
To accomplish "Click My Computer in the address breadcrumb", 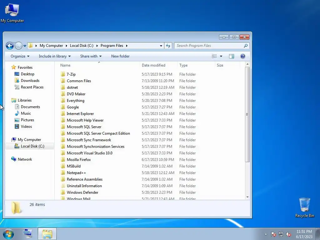I will [x=51, y=46].
